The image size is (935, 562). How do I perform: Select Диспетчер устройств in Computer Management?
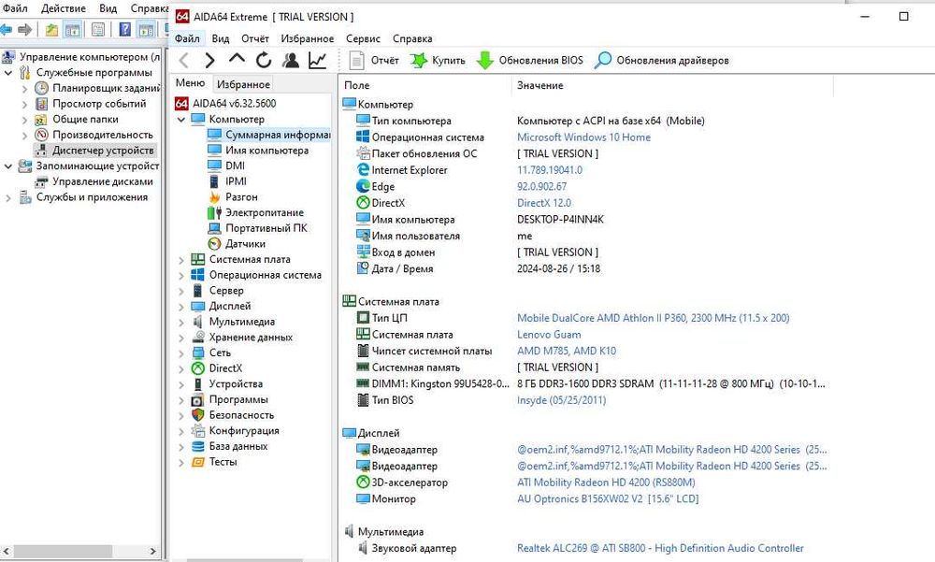click(x=103, y=151)
